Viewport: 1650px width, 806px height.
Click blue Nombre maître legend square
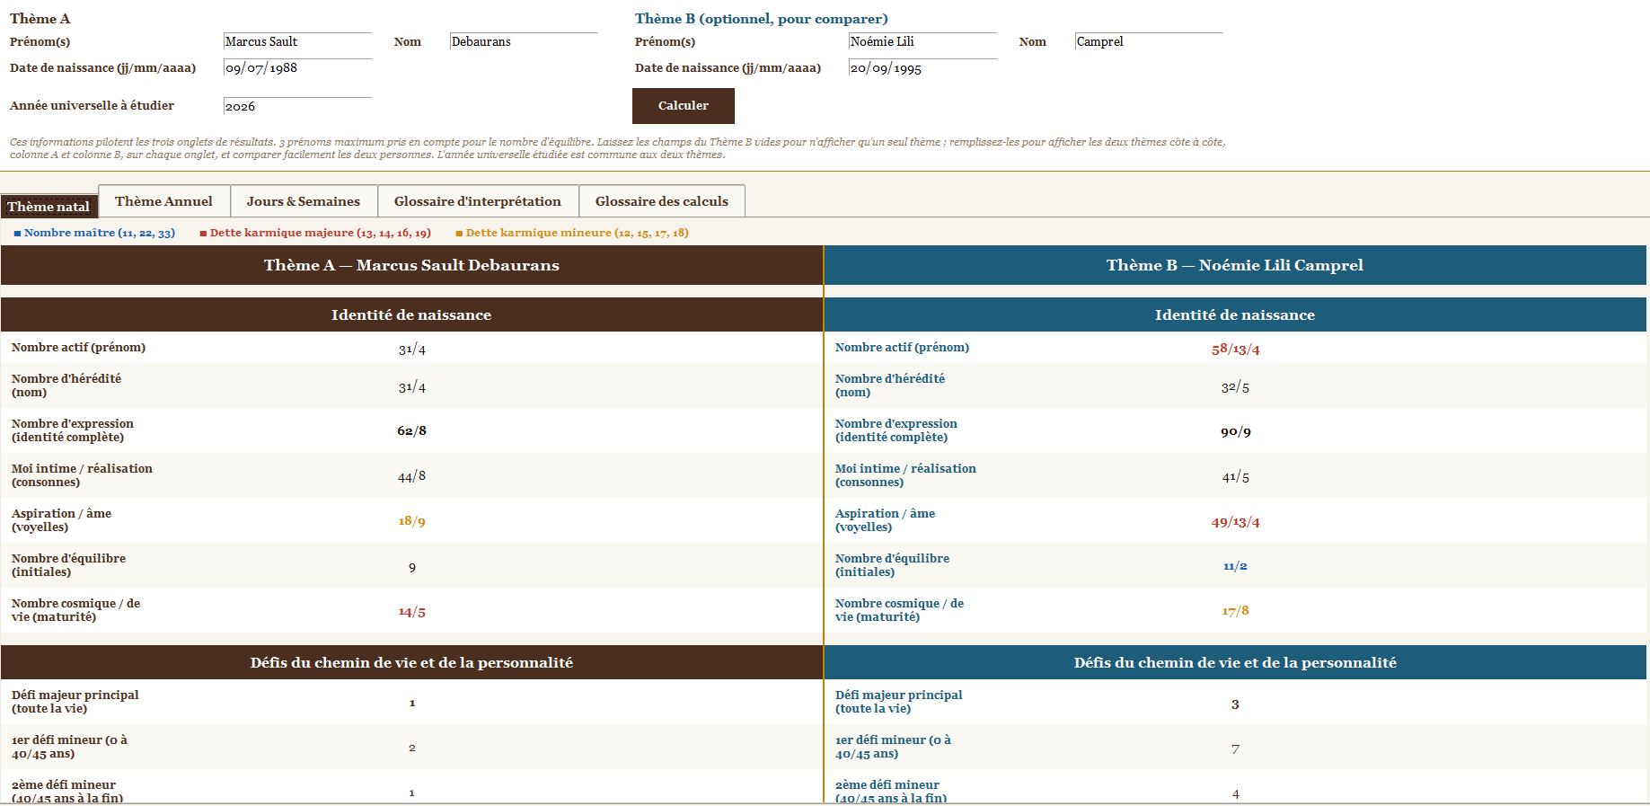click(18, 234)
